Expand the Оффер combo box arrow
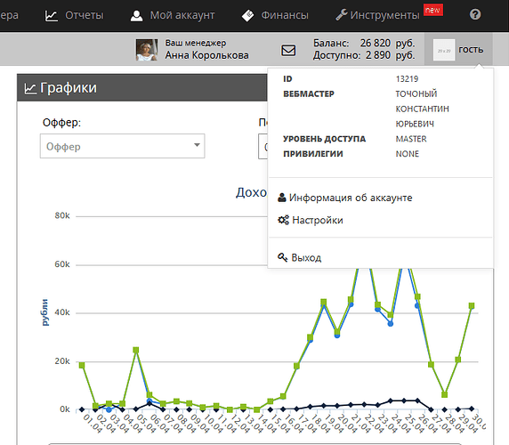This screenshot has height=445, width=509. (197, 145)
